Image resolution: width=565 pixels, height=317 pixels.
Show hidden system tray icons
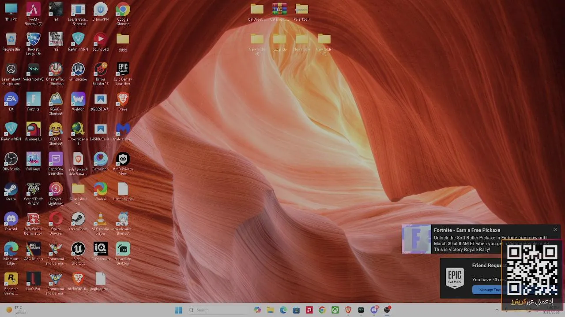point(497,310)
